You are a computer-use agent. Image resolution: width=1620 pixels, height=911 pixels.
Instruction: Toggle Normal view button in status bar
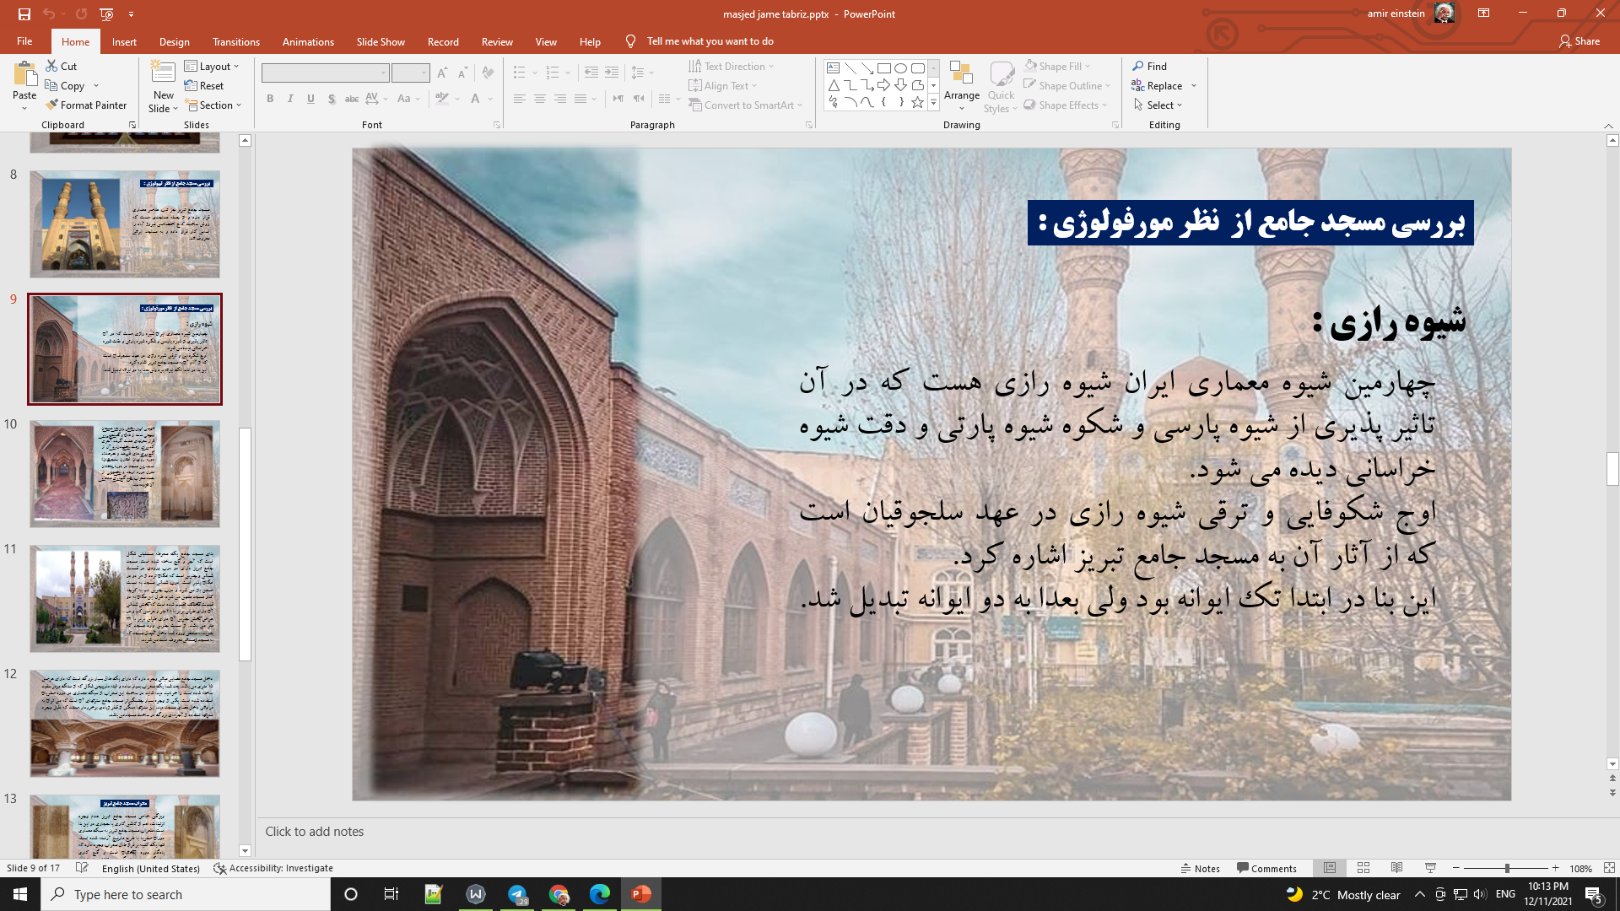1330,868
